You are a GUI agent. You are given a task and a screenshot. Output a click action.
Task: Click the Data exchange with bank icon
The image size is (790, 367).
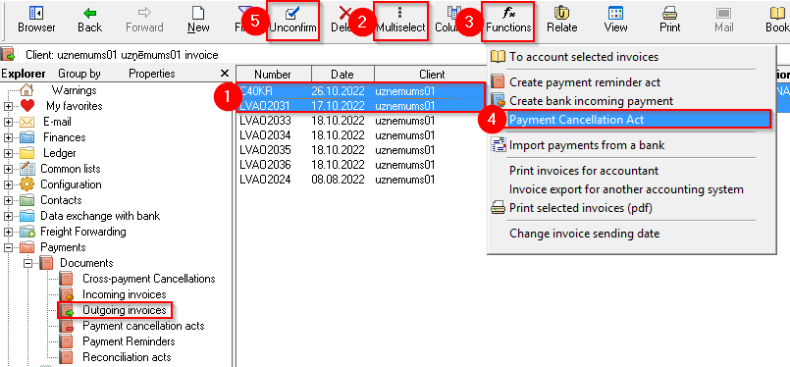point(27,216)
